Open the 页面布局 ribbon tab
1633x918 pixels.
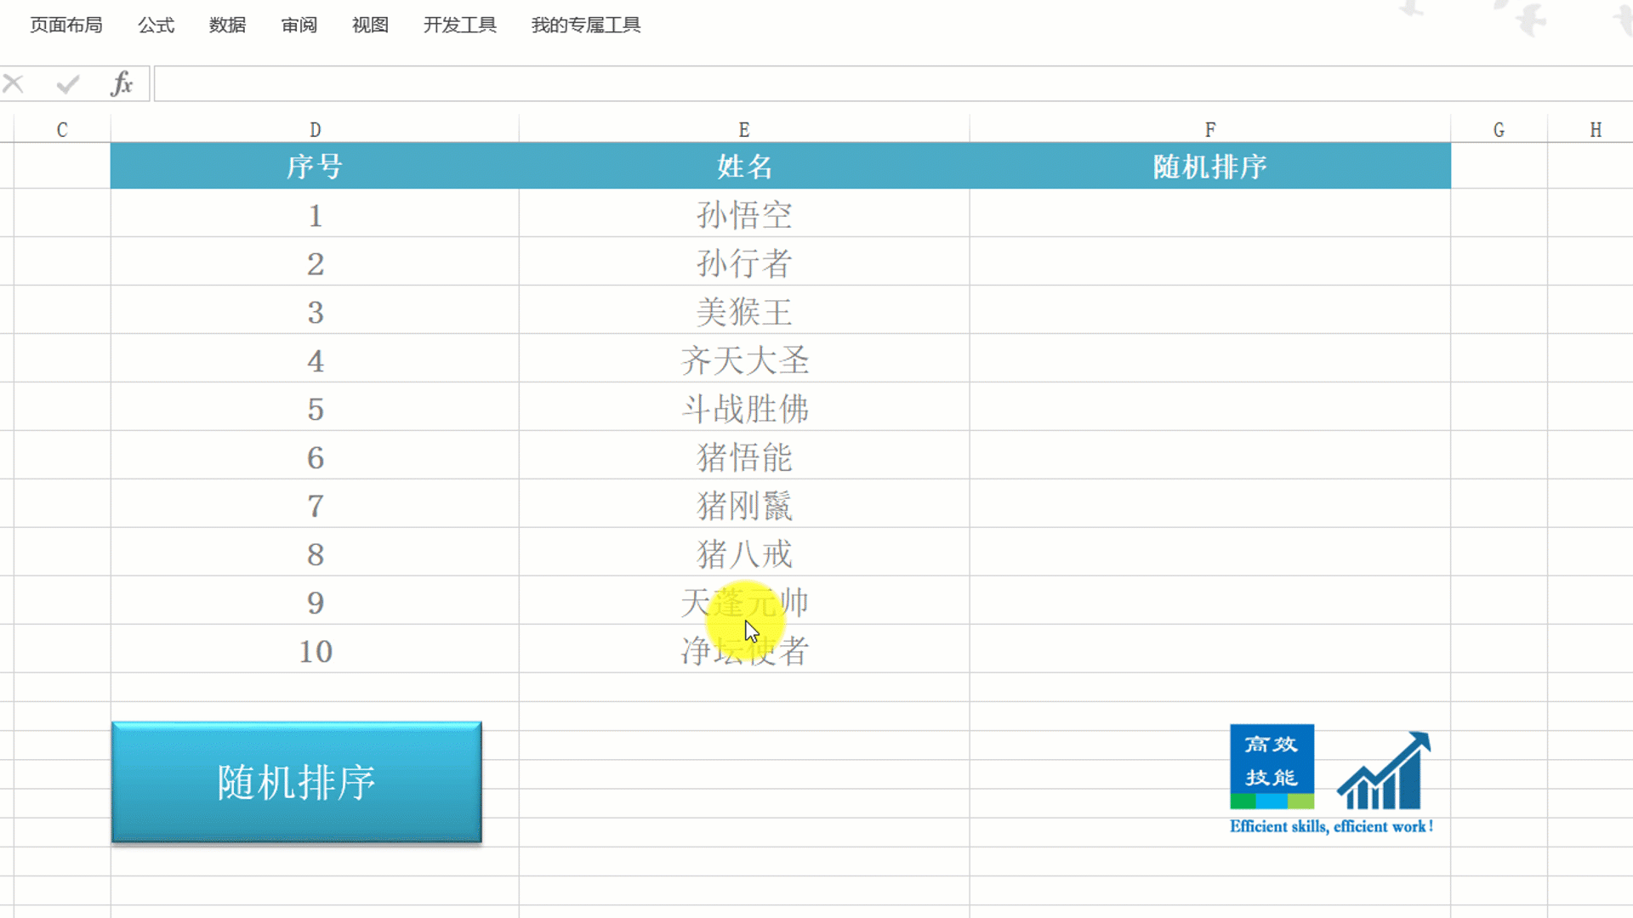tap(66, 25)
